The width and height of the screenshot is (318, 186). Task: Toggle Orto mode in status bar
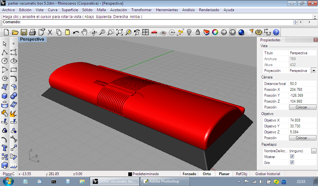click(x=207, y=174)
